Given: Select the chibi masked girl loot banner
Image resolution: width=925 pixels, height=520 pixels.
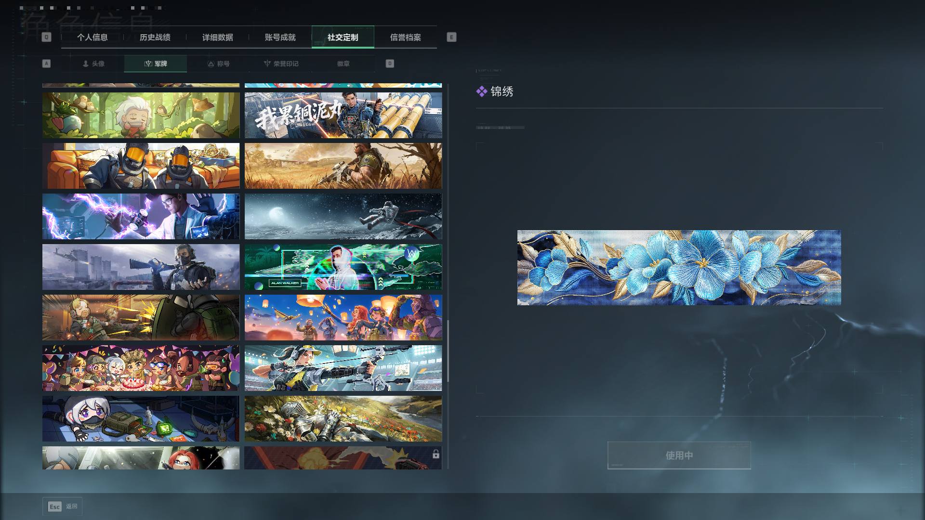Looking at the screenshot, I should 141,419.
